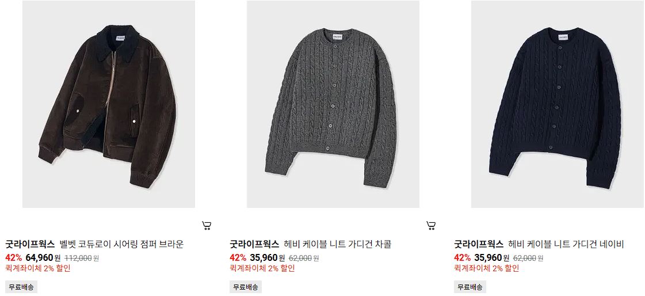Click 굿라이프웍스 brand beside the 네이비 cardigan title

479,244
